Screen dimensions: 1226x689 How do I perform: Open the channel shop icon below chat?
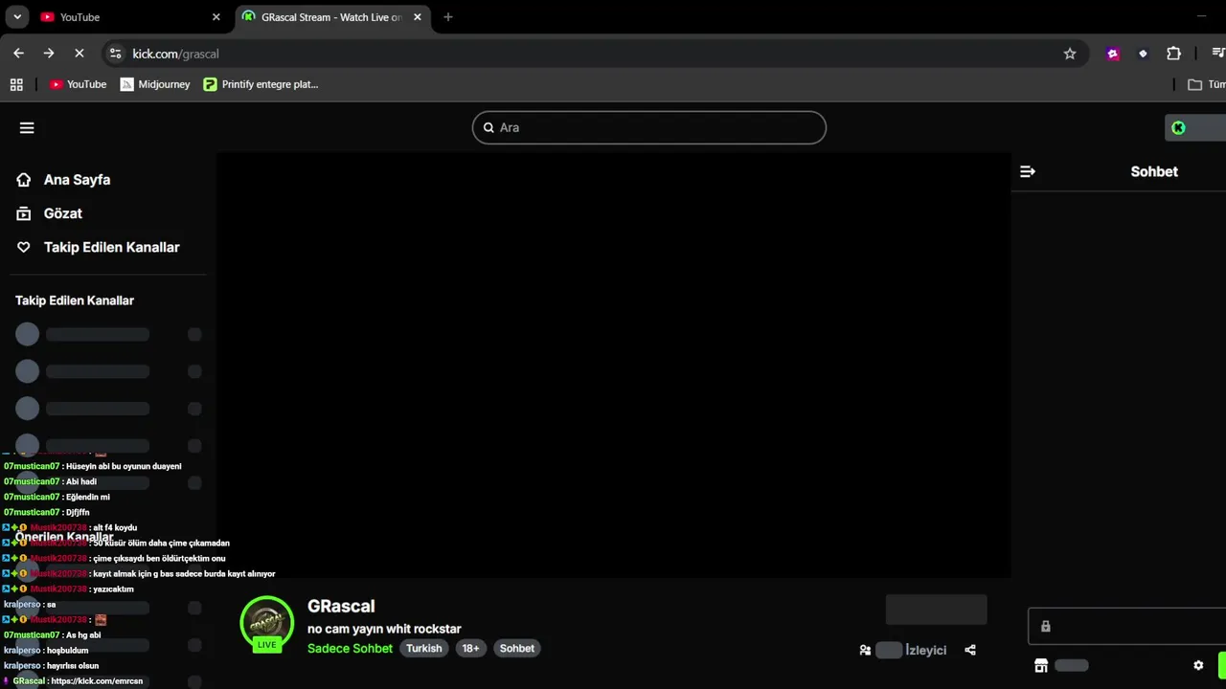1041,665
